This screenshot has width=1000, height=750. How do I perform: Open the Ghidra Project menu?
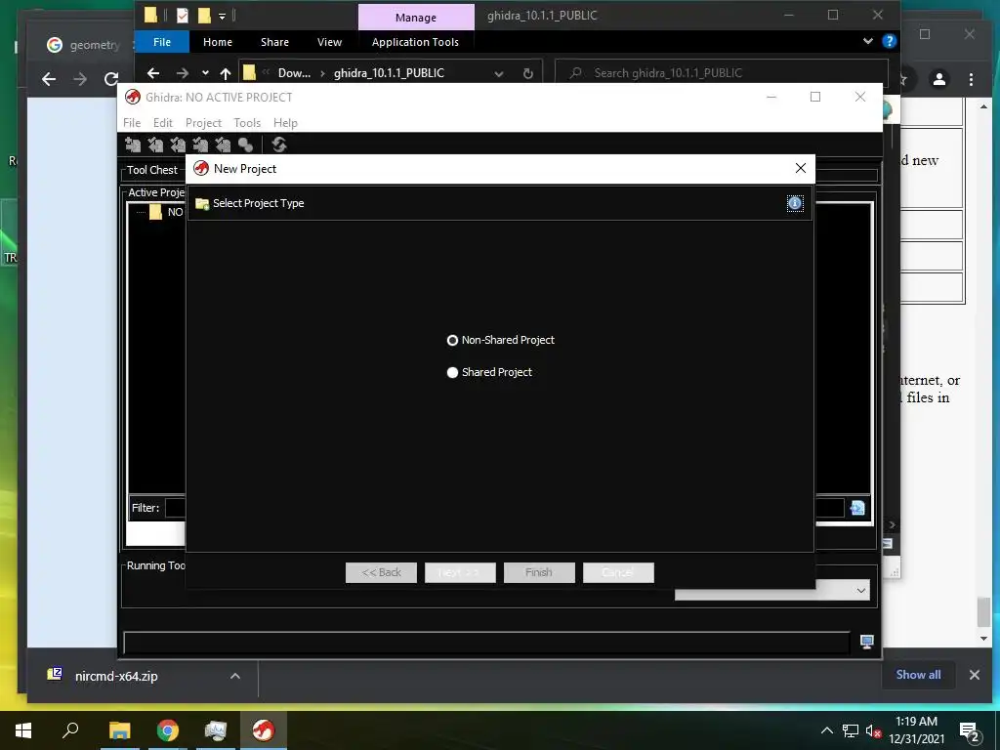(x=203, y=122)
